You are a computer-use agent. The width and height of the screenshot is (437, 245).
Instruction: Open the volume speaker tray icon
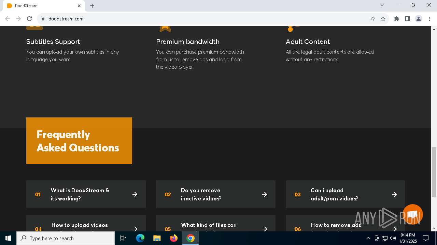click(393, 238)
